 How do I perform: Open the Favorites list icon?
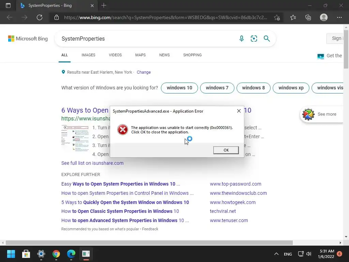[x=293, y=17]
